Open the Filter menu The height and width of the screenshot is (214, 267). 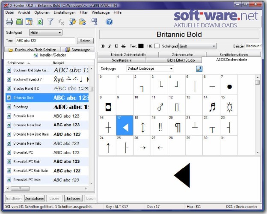83,12
